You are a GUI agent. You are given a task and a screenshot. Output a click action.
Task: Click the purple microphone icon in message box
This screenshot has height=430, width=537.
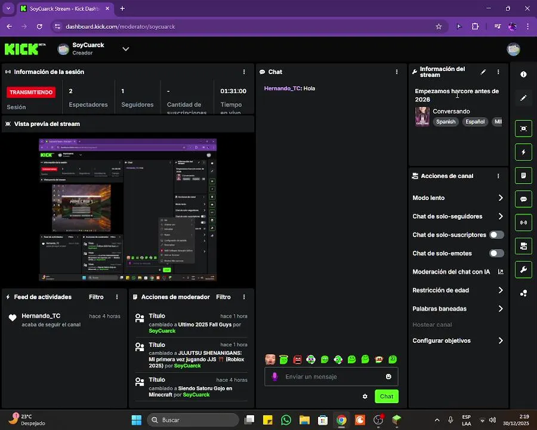(x=274, y=376)
